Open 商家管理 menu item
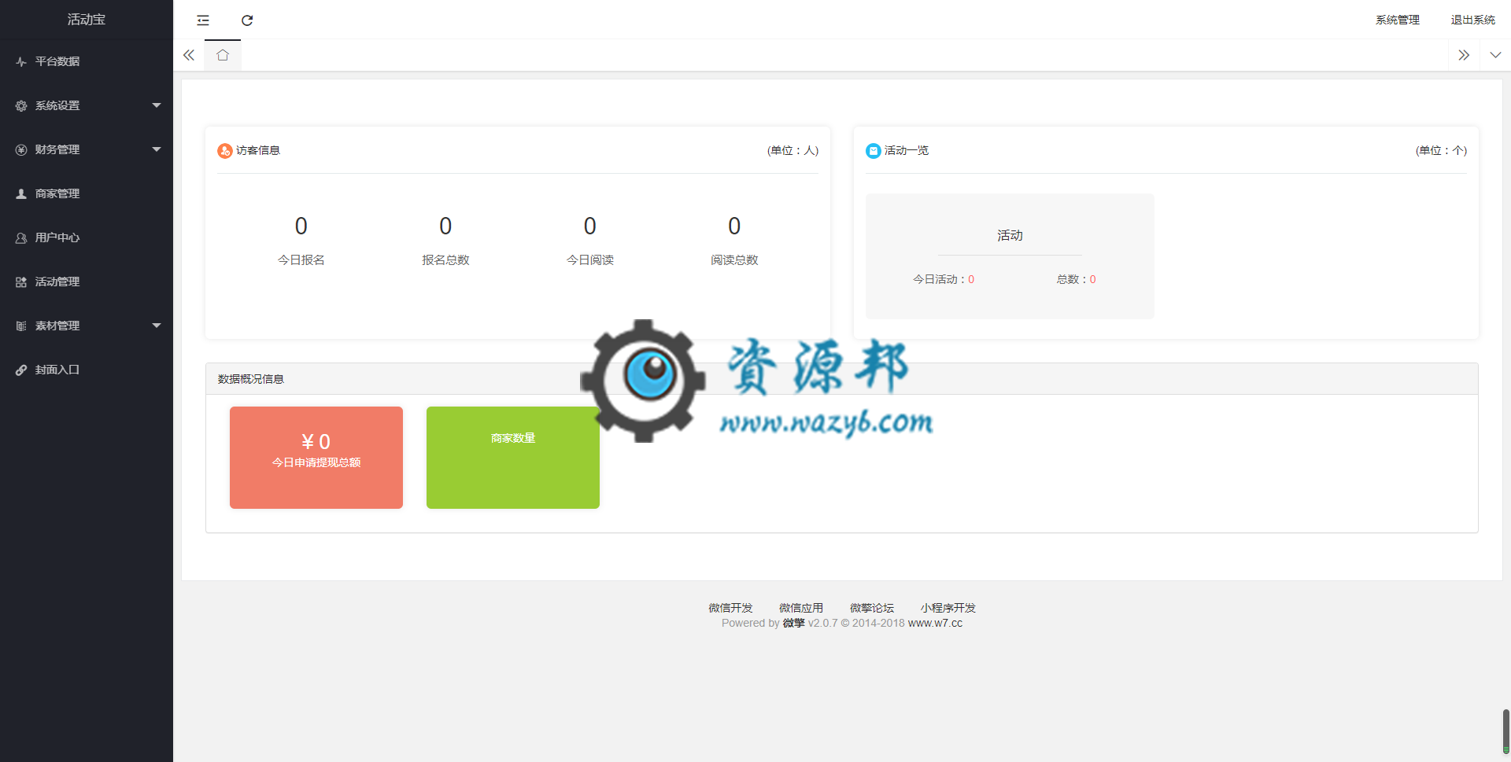1511x762 pixels. click(87, 193)
